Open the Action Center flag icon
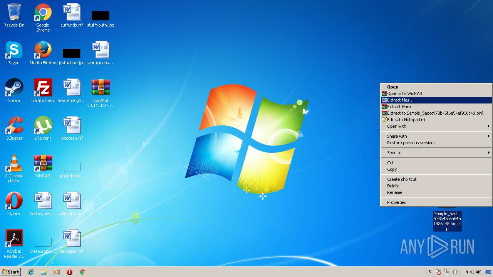The image size is (493, 277). tap(438, 272)
